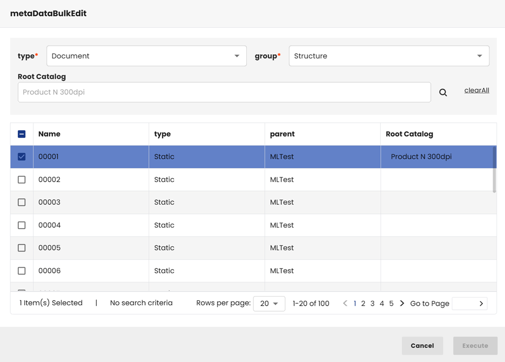The width and height of the screenshot is (505, 362).
Task: Select the checkbox for row 00005
Action: [22, 248]
